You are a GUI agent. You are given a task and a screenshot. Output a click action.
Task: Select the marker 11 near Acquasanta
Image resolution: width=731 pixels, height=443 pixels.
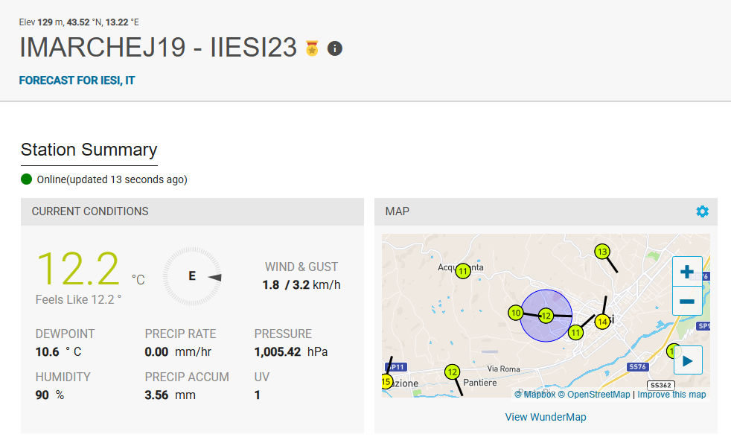[x=463, y=271]
